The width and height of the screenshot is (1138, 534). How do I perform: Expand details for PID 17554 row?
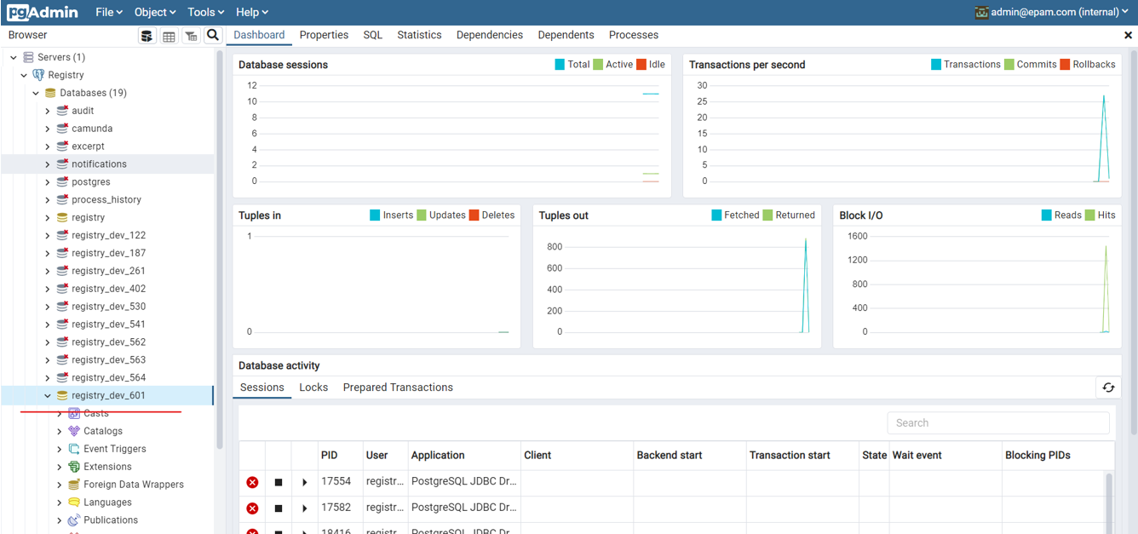point(305,483)
